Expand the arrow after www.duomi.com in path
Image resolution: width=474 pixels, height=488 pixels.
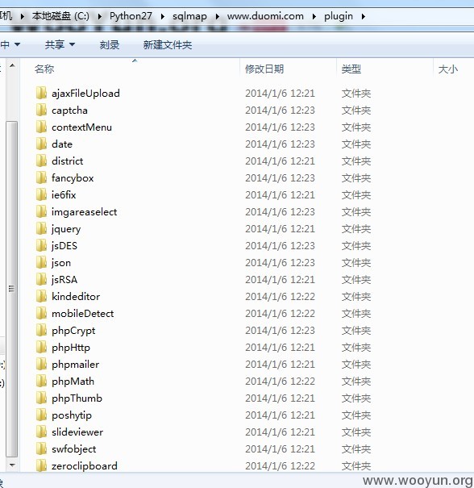(314, 16)
